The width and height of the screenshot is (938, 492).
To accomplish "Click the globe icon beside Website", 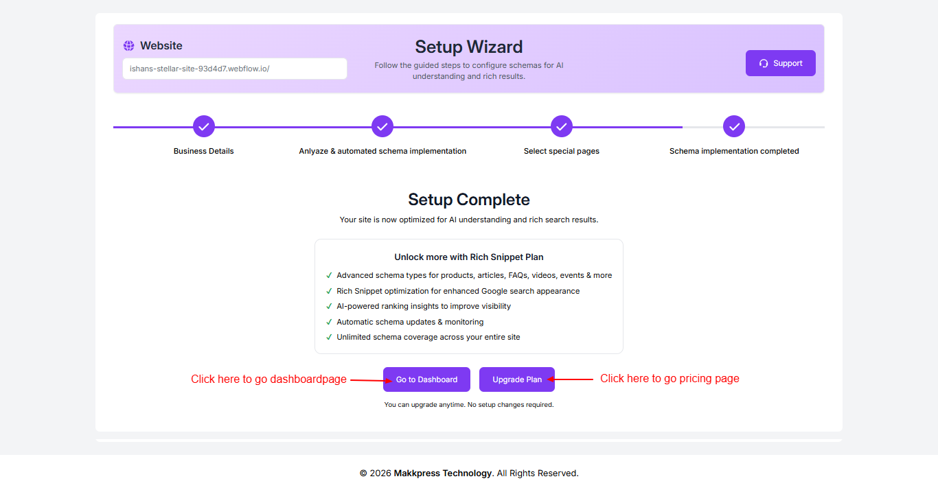I will [x=129, y=46].
